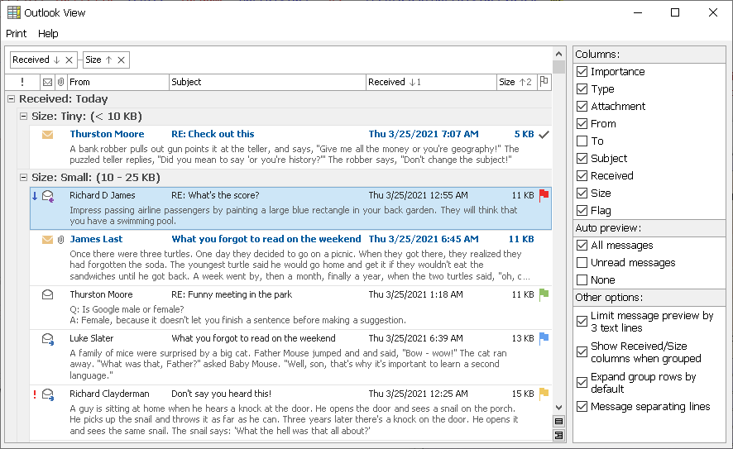Toggle the From column checkbox
The width and height of the screenshot is (733, 449).
582,123
